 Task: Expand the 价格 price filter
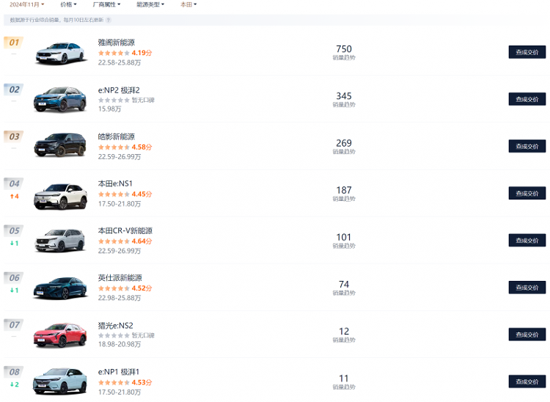coord(68,4)
